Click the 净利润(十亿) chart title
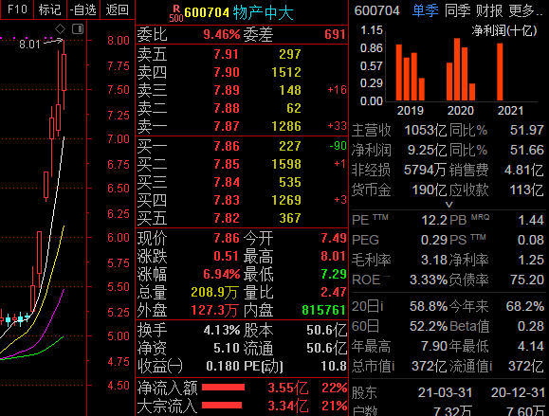 (504, 30)
